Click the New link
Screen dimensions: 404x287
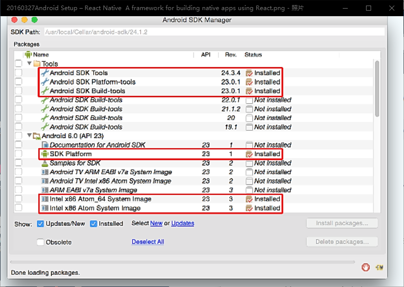156,223
